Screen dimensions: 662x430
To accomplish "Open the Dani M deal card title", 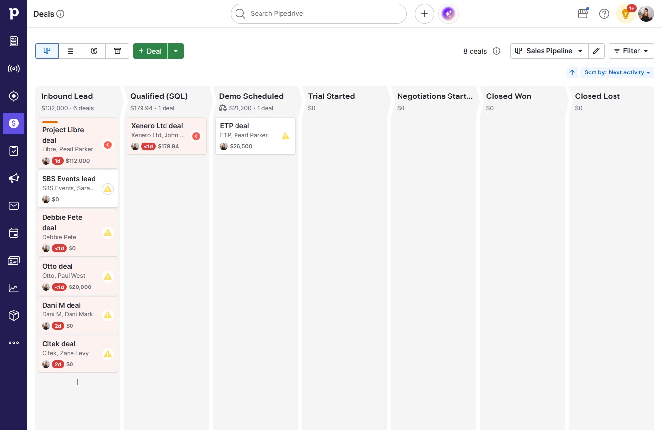I will coord(61,305).
